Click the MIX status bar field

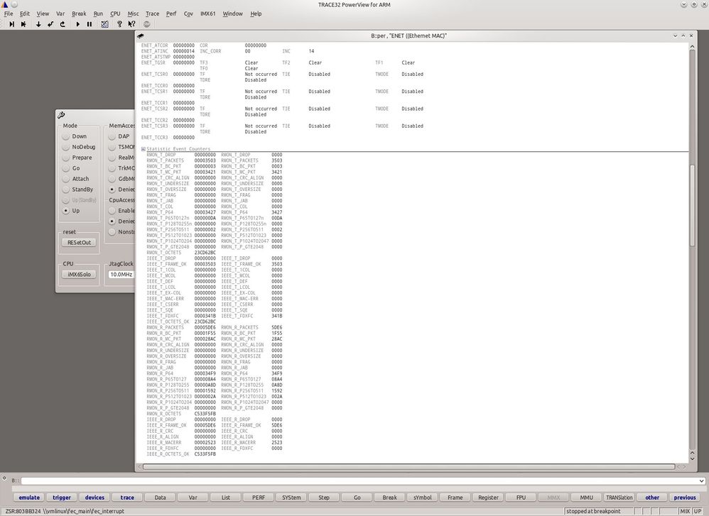coord(685,511)
